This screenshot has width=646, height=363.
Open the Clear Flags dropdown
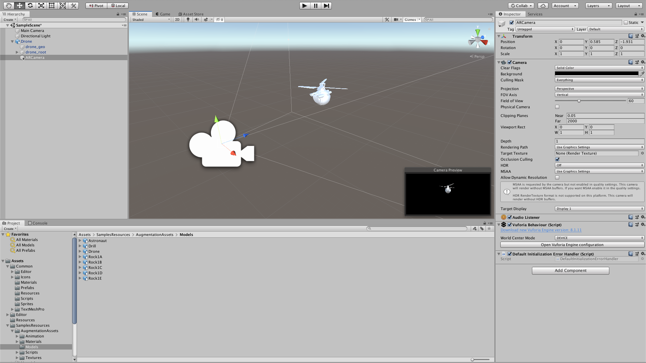[599, 68]
